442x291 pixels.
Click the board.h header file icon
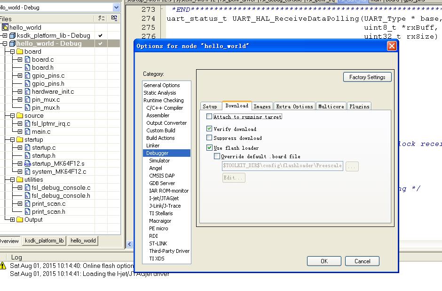click(27, 68)
